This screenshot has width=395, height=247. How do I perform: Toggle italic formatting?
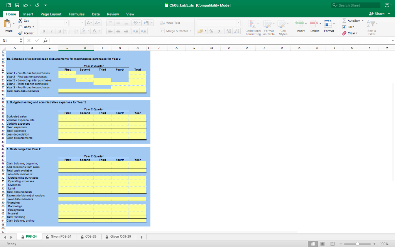click(x=52, y=31)
